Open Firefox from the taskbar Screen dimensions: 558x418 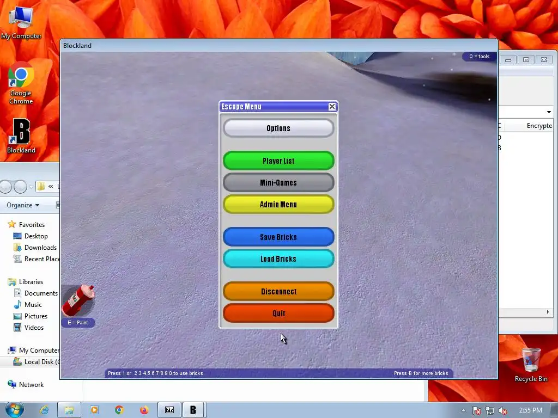point(144,410)
